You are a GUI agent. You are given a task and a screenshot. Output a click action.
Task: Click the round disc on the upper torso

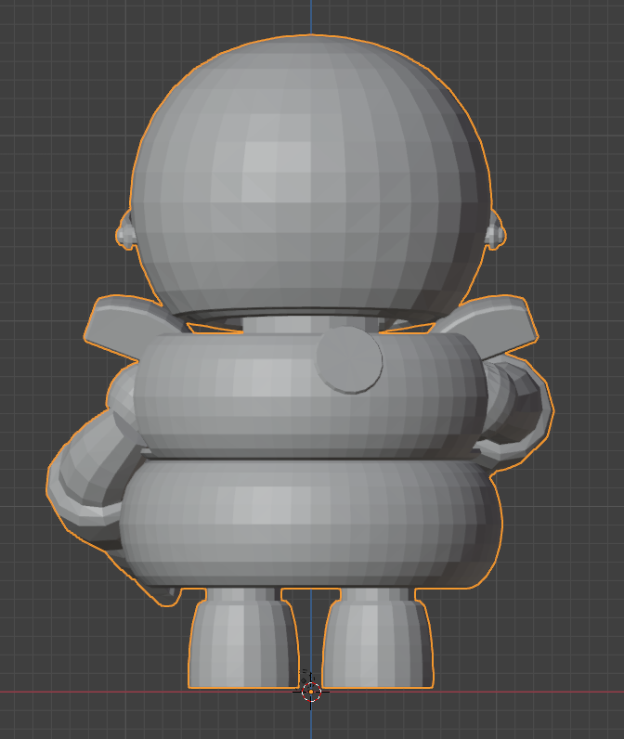click(349, 360)
